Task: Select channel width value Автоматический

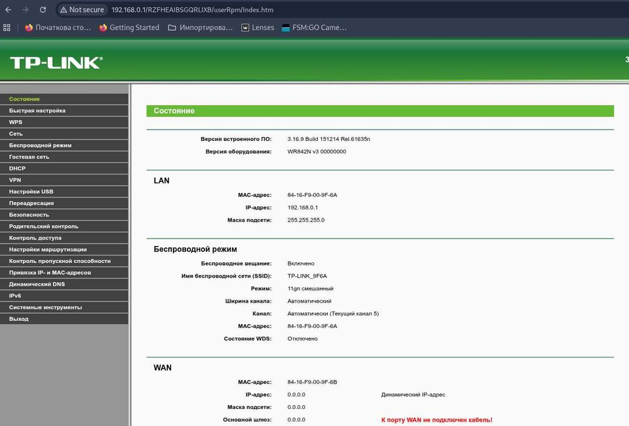Action: click(x=309, y=301)
